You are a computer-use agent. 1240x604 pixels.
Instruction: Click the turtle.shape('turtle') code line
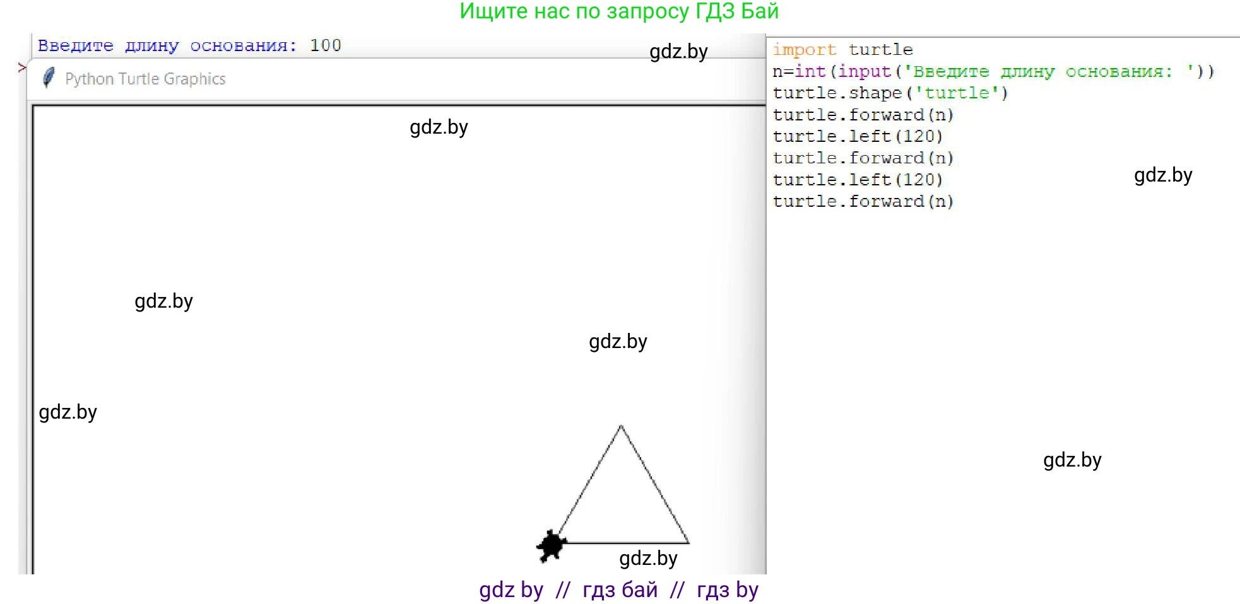890,93
